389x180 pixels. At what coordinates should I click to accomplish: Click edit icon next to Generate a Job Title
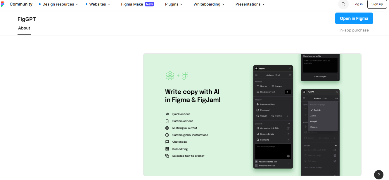coord(288,128)
